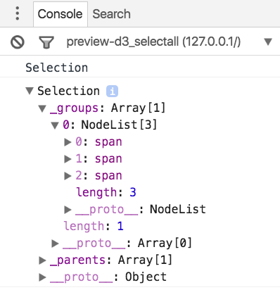
Task: Click the plain Selection log line
Action: (x=57, y=68)
